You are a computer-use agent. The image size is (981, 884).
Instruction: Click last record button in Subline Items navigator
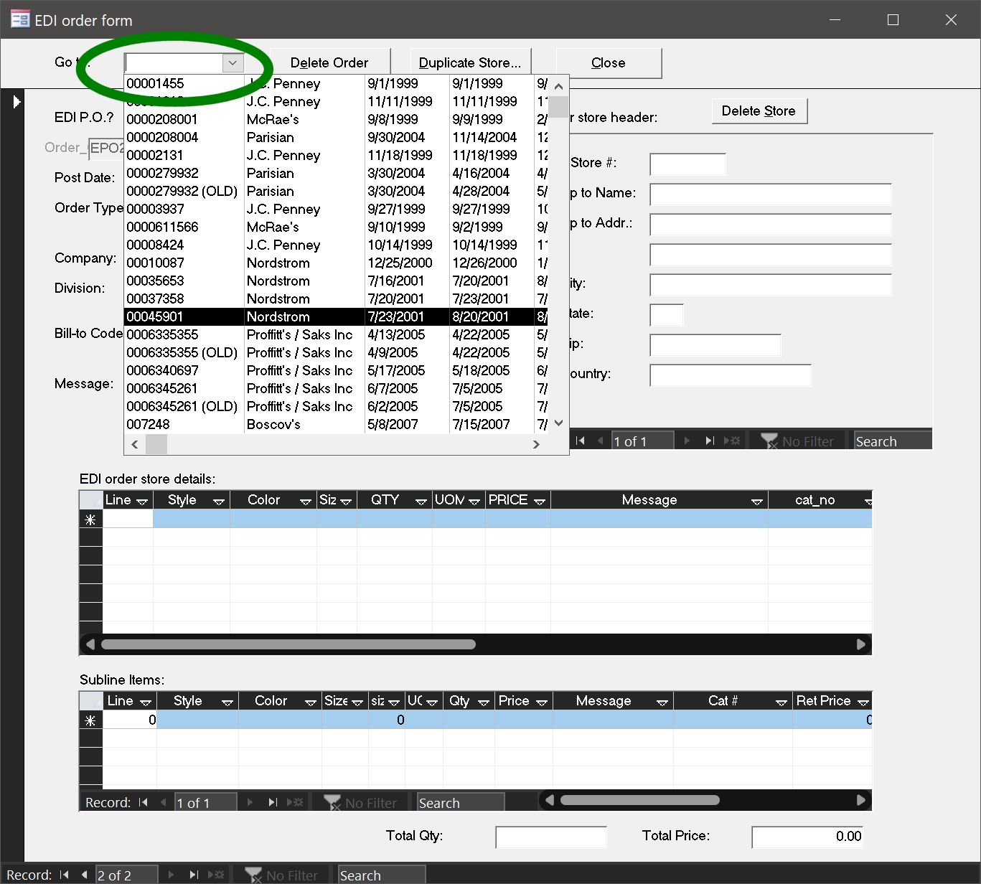[x=273, y=802]
